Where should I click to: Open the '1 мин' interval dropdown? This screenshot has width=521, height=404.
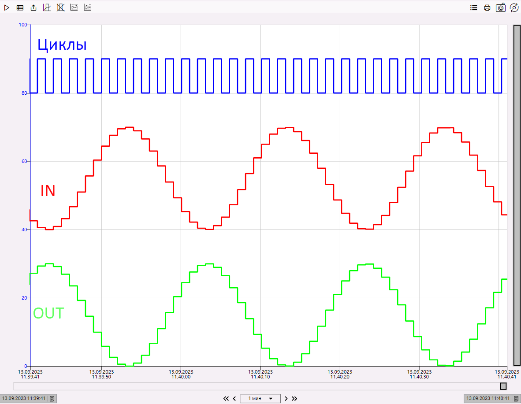tap(260, 398)
